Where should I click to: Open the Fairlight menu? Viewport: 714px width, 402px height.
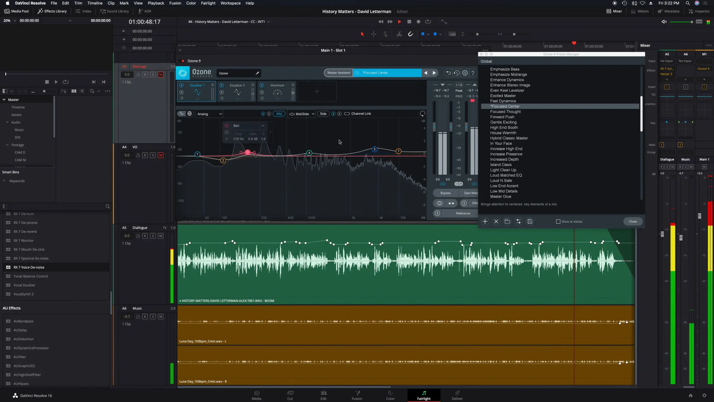click(208, 3)
